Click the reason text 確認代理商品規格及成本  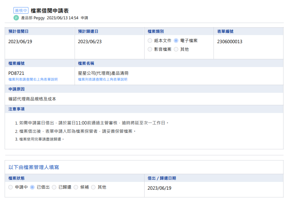pos(32,99)
